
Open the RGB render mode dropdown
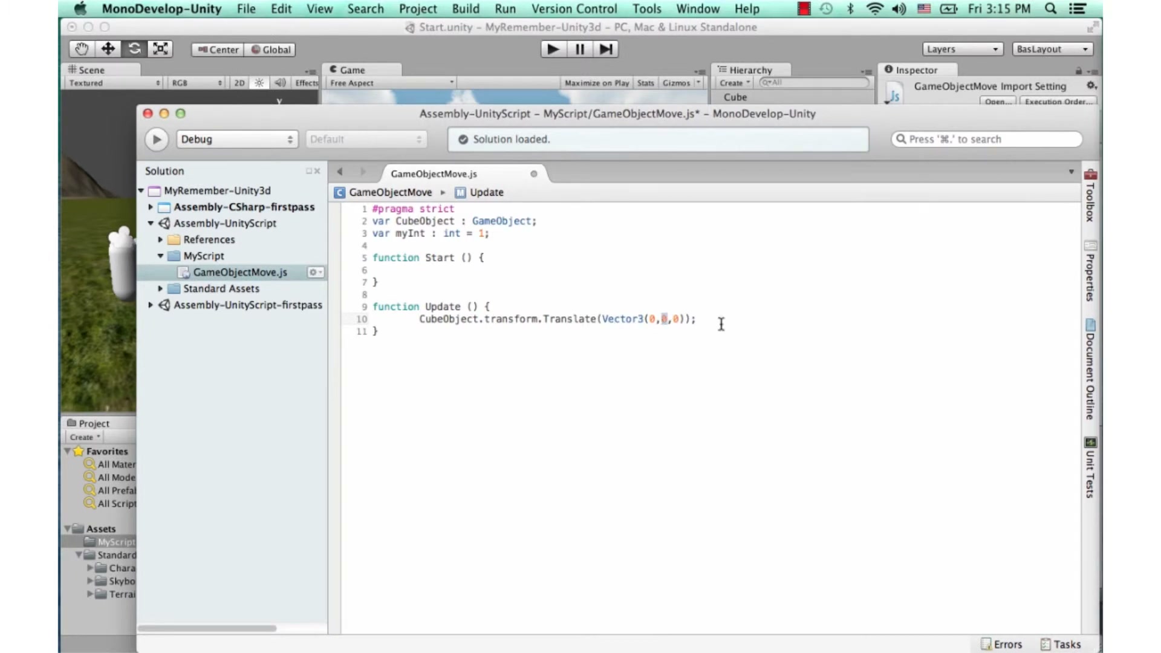197,83
